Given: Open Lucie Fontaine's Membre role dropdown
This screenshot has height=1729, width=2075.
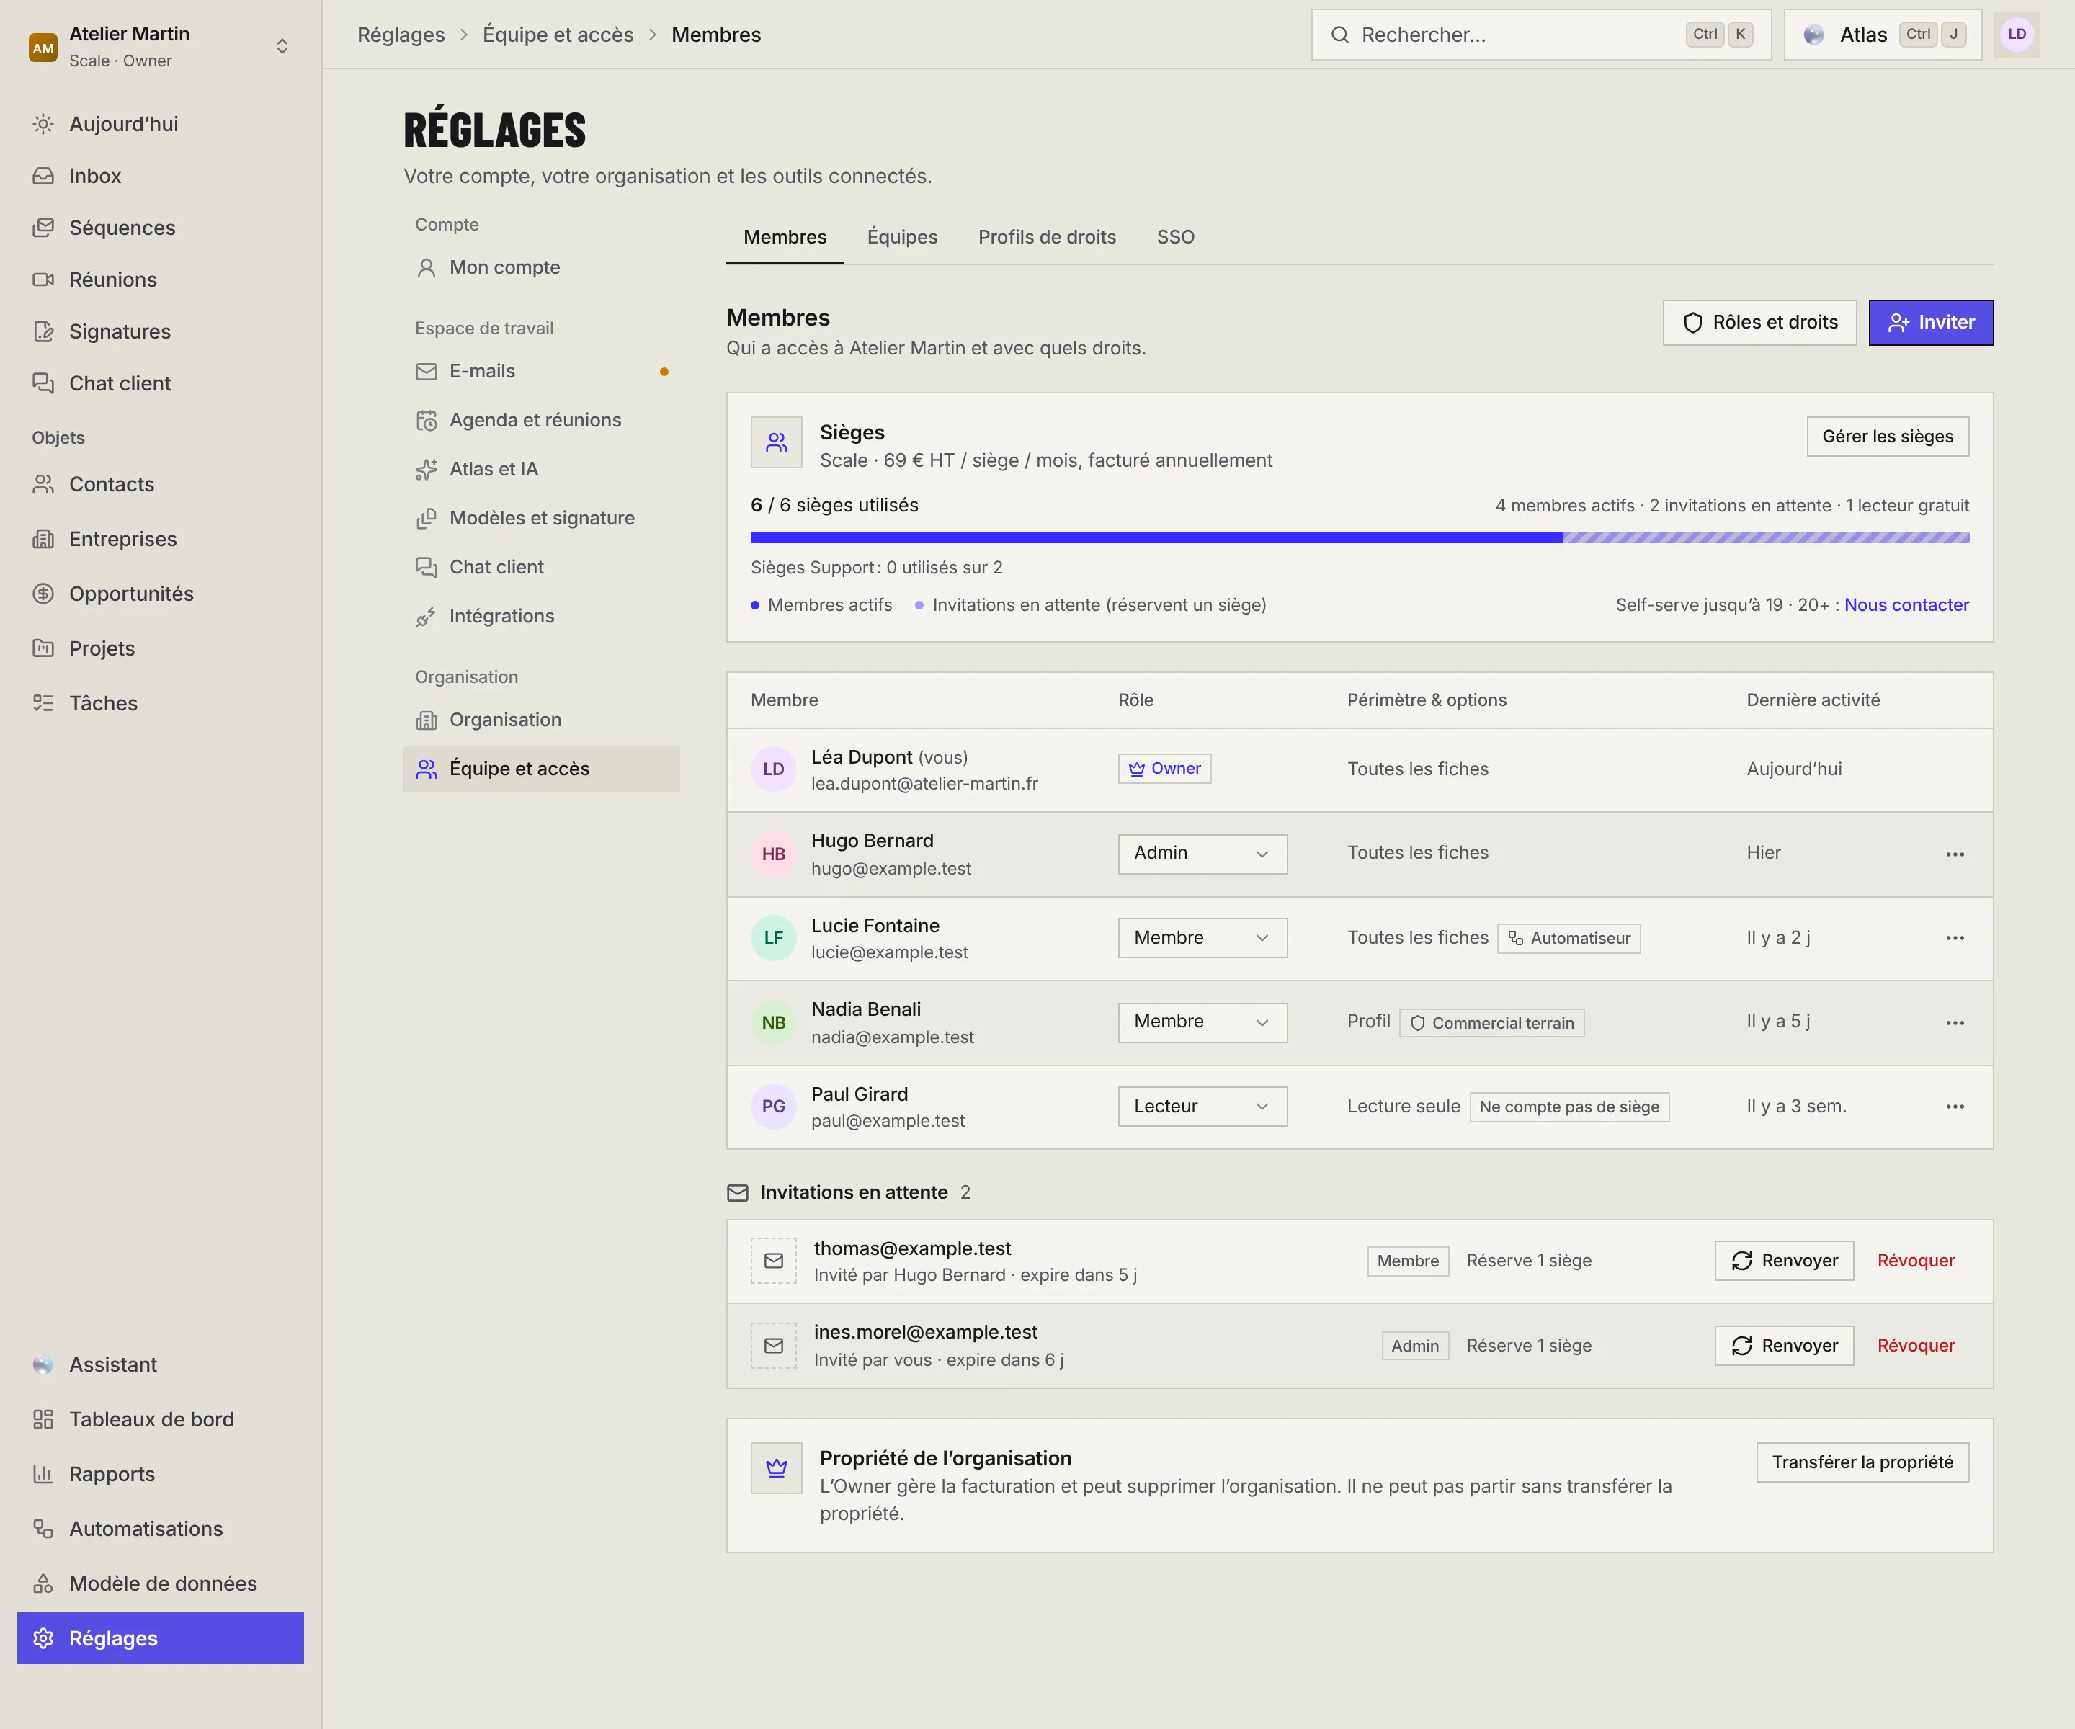Looking at the screenshot, I should coord(1202,939).
